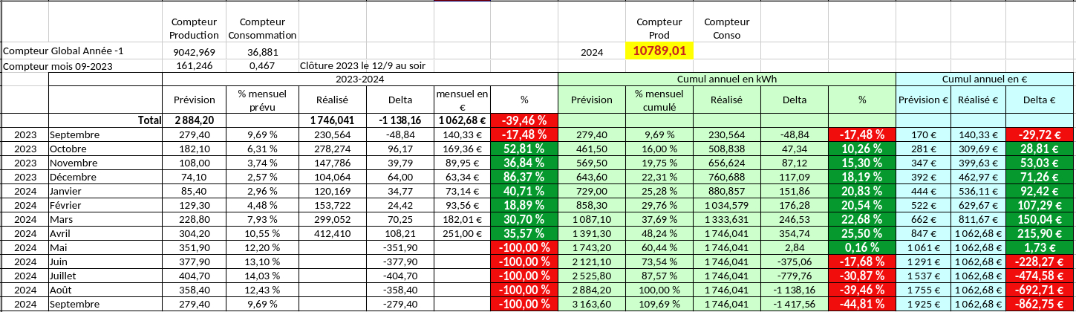Click the 'mensuel en €' column header
This screenshot has height=312, width=1076.
462,100
